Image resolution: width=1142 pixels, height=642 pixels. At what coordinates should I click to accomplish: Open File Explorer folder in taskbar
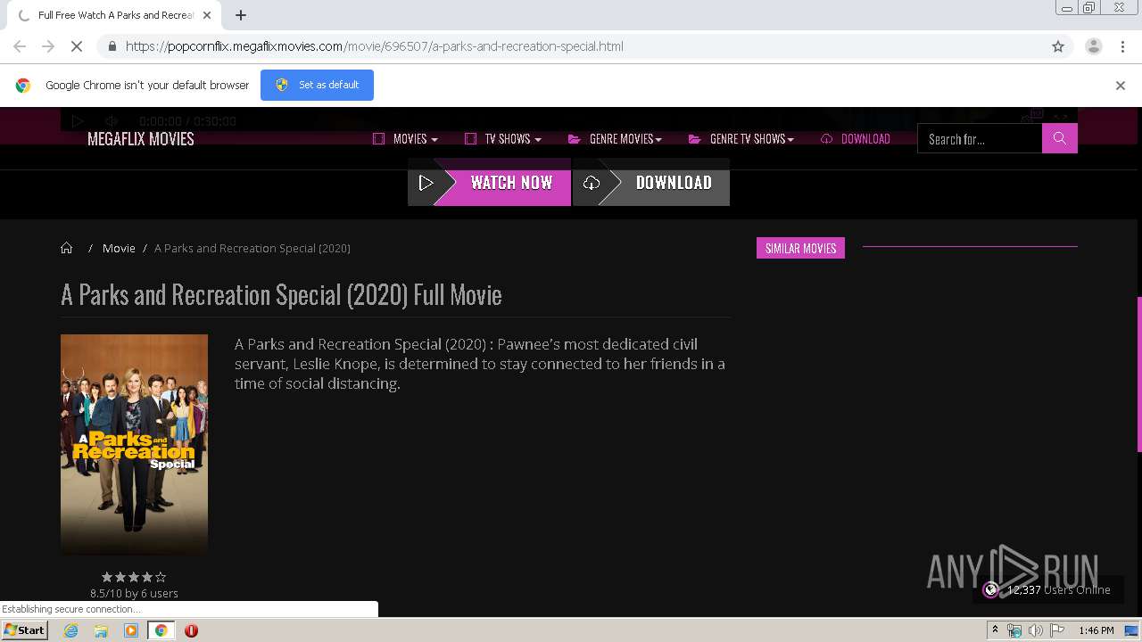tap(101, 630)
